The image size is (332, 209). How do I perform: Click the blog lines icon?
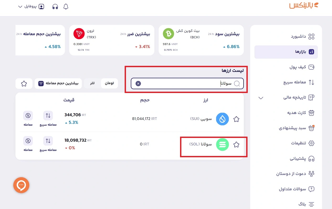coord(311,204)
